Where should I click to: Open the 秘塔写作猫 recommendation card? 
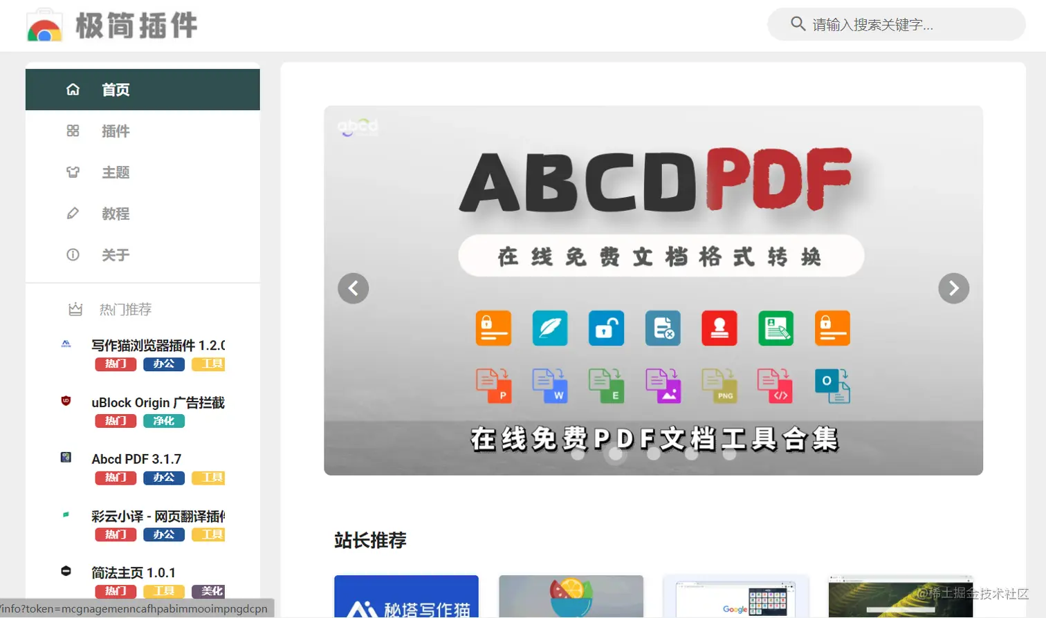pyautogui.click(x=406, y=596)
